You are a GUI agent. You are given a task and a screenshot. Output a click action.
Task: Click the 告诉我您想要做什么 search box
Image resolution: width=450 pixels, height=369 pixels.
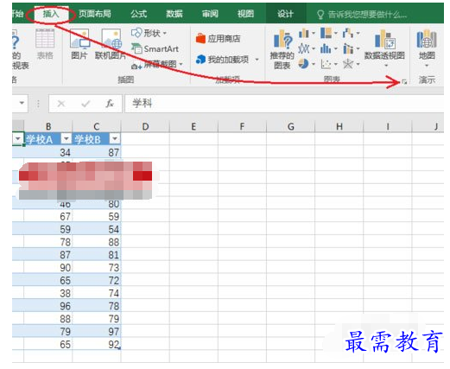(363, 15)
